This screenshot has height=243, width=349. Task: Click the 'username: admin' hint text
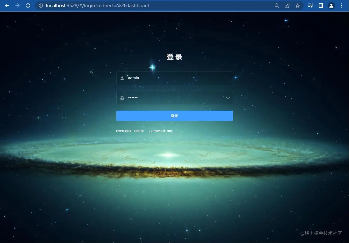tap(130, 131)
